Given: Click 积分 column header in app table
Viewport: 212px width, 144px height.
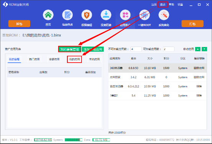Looking at the screenshot, I should tap(166, 58).
